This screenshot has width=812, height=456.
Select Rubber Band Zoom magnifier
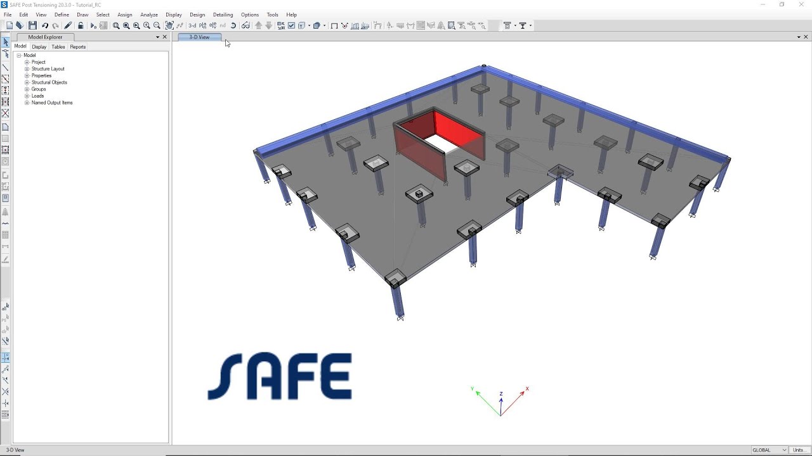pos(116,25)
